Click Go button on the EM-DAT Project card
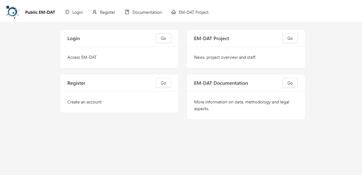The height and width of the screenshot is (175, 362). 290,38
